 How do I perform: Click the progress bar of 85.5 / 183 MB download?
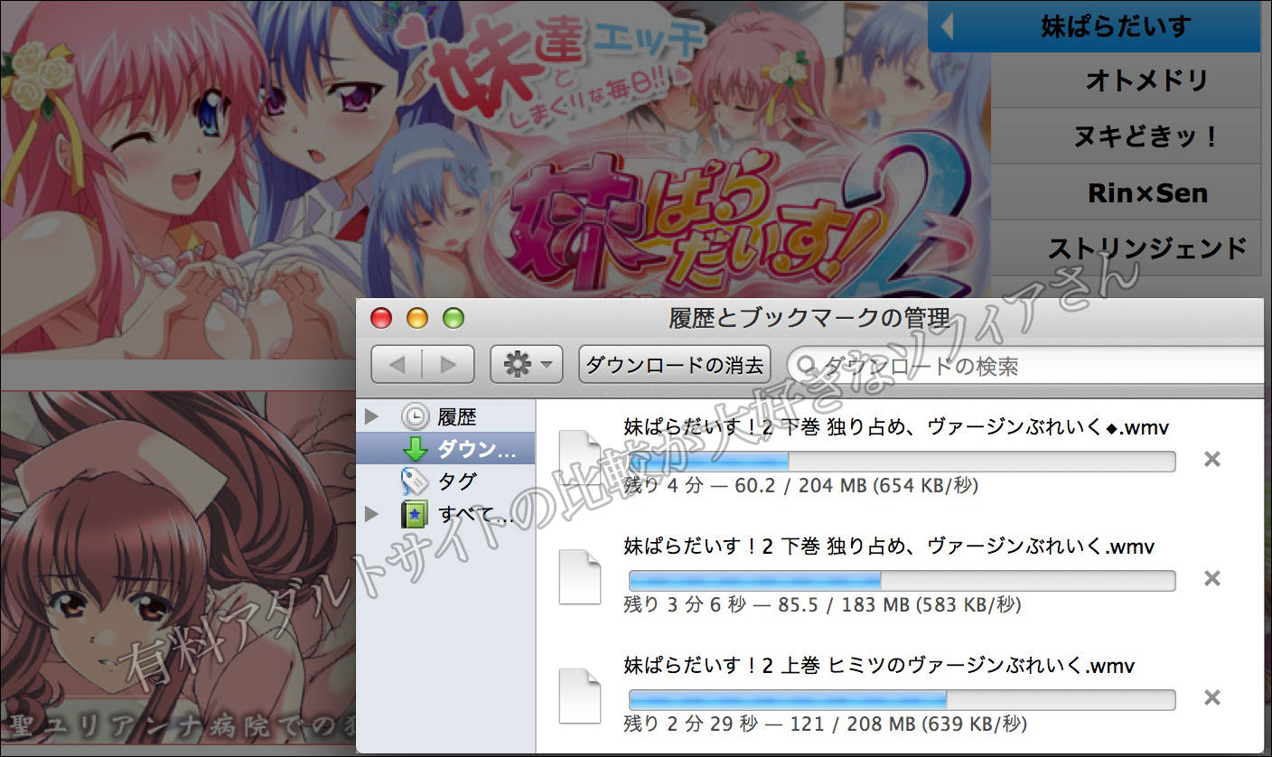point(902,581)
